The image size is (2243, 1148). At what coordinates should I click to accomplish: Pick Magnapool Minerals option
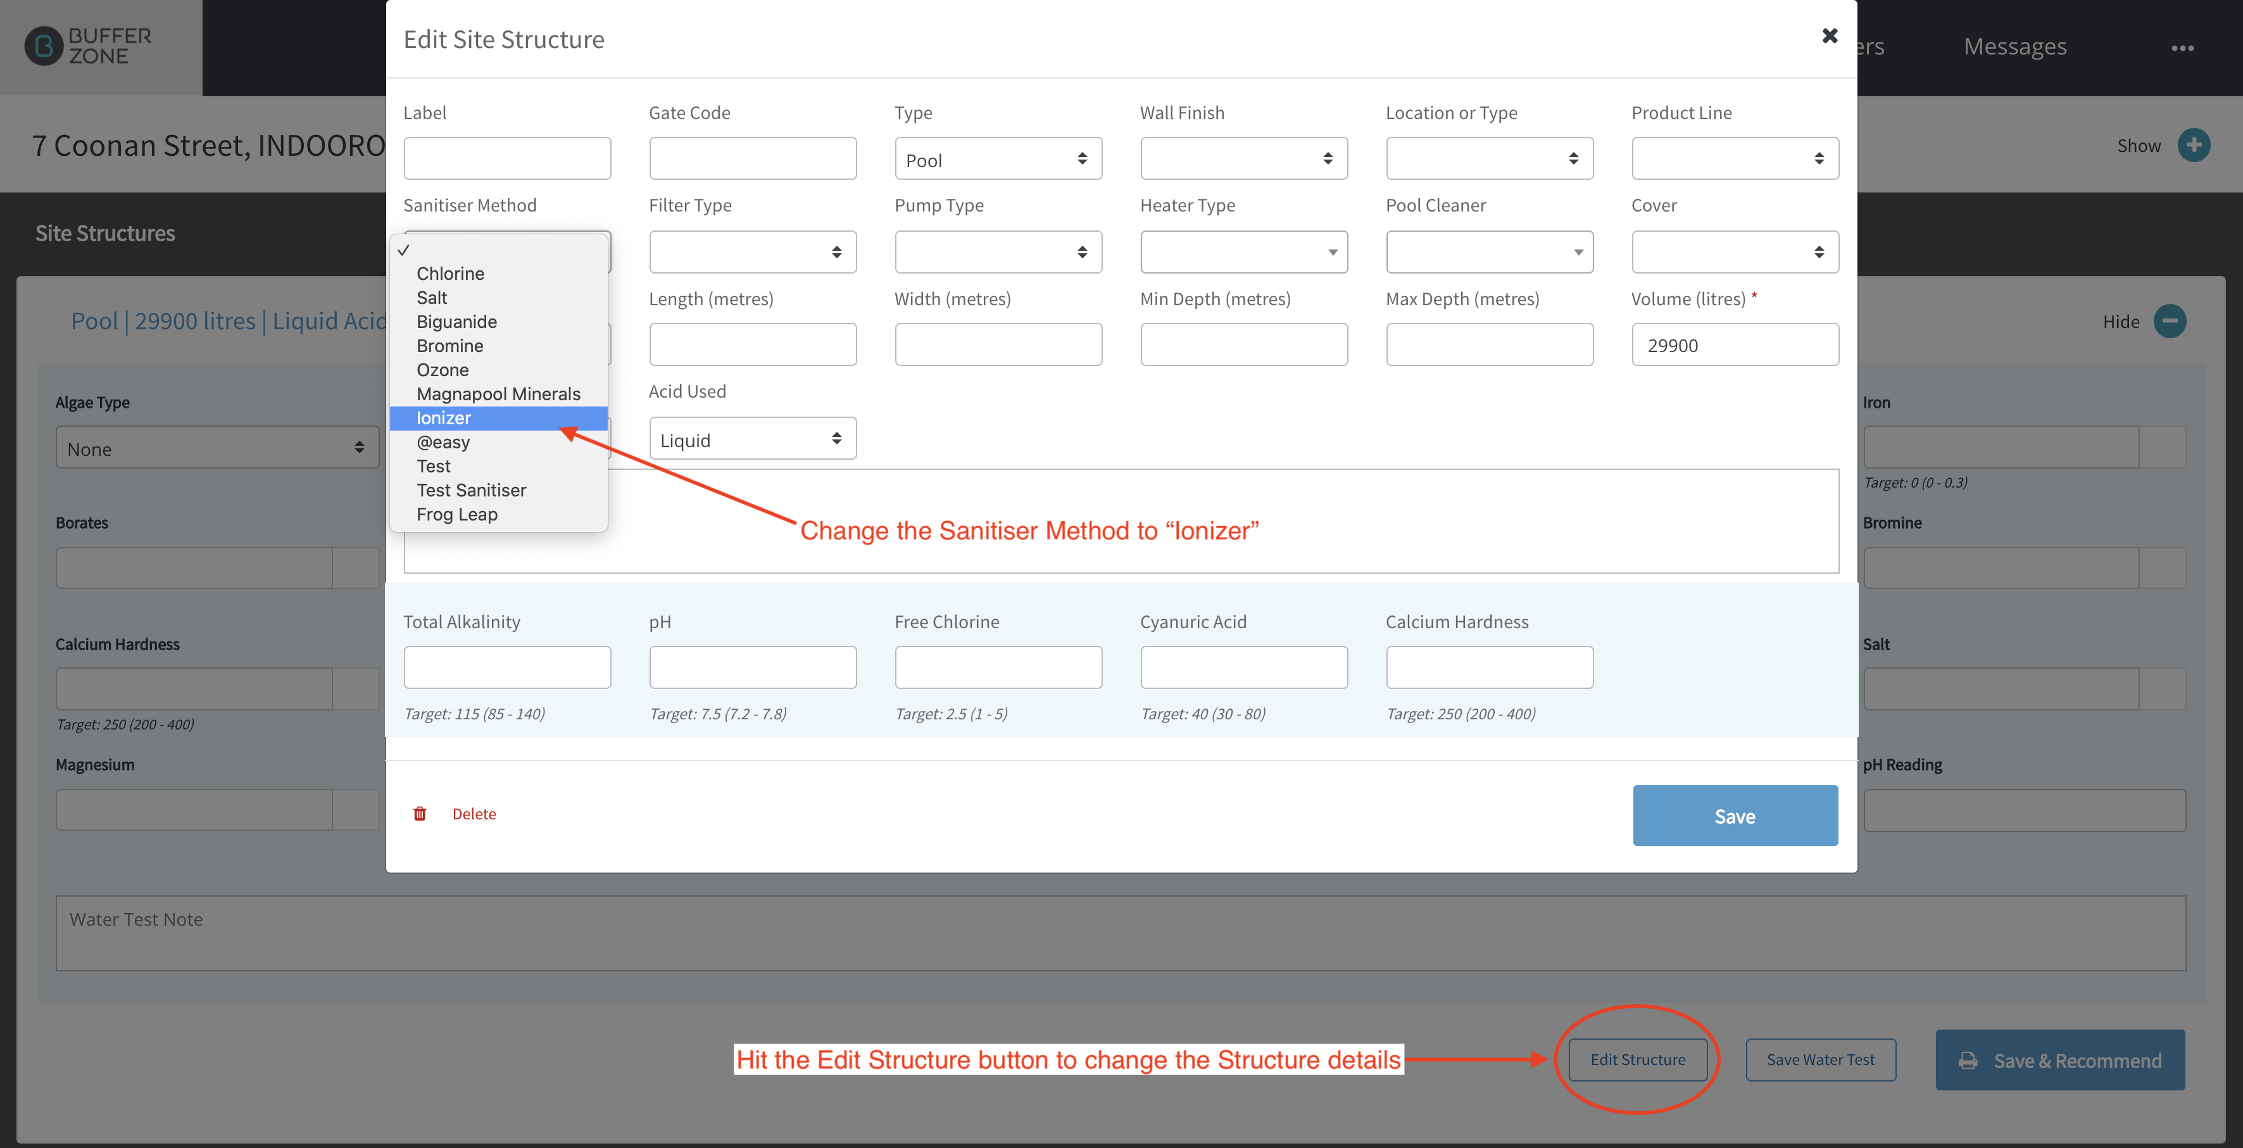coord(499,394)
